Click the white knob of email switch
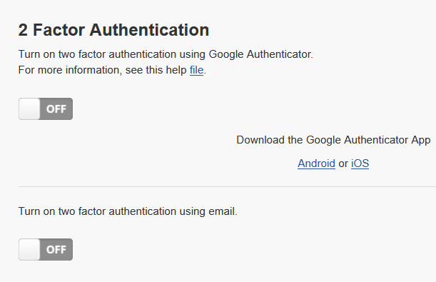The height and width of the screenshot is (282, 436). pyautogui.click(x=29, y=249)
